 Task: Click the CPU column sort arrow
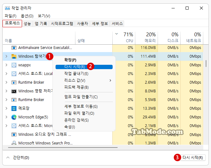(x=117, y=34)
